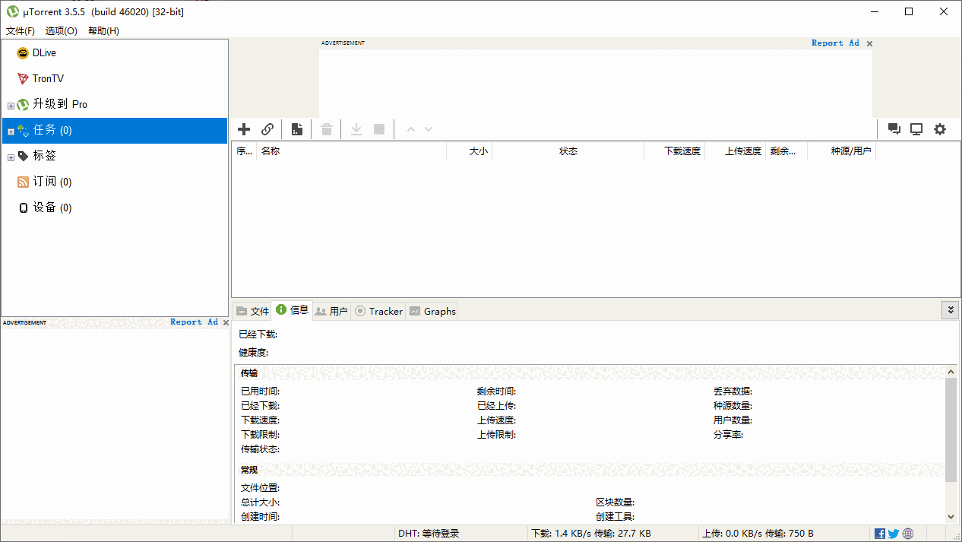Expand the 升级到 Pro sidebar entry

tap(10, 104)
